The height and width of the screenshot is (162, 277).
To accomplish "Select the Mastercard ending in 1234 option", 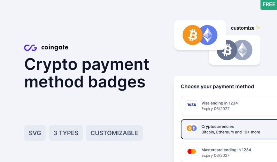I will click(230, 152).
